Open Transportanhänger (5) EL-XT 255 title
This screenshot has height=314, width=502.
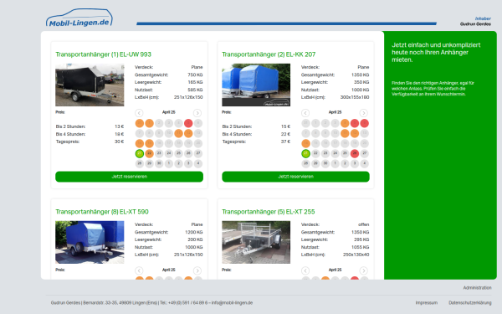(x=269, y=212)
